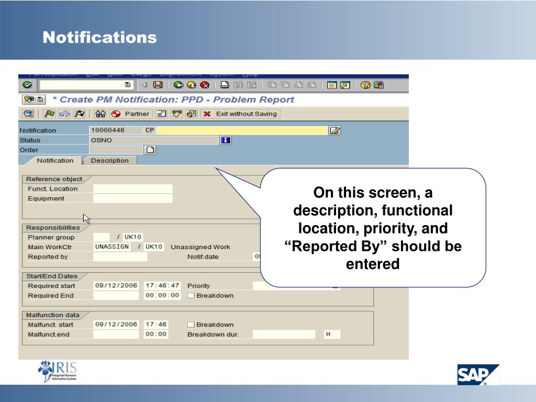Click the Partner button
The image size is (536, 402).
[x=130, y=114]
